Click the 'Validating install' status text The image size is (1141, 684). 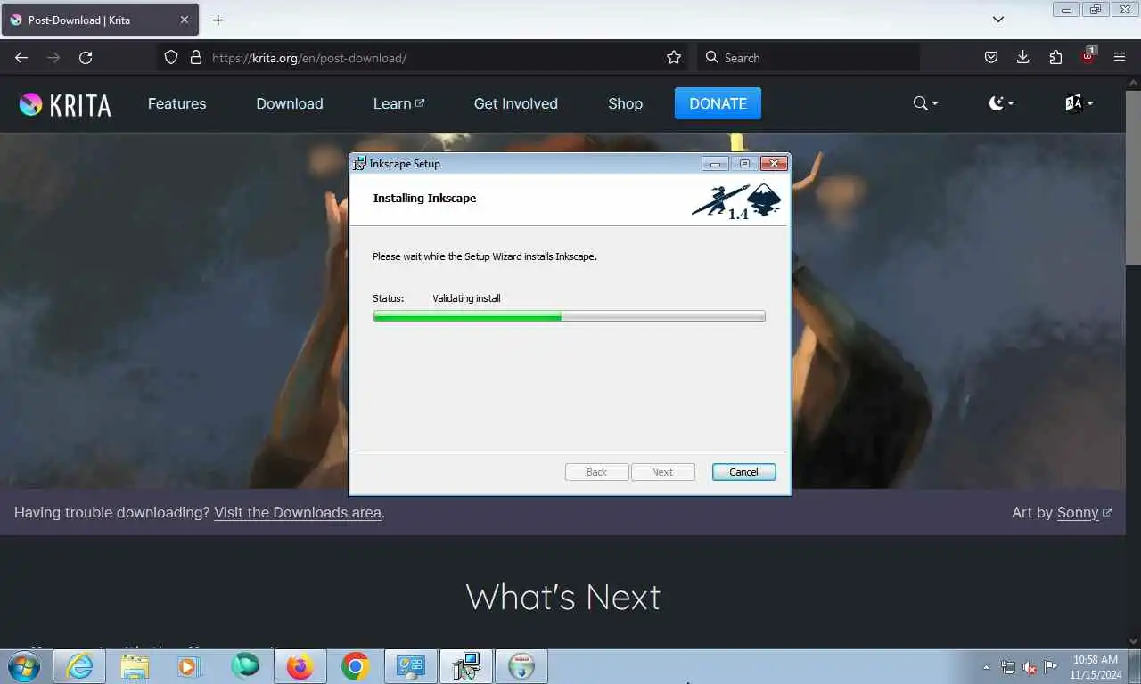pyautogui.click(x=466, y=298)
